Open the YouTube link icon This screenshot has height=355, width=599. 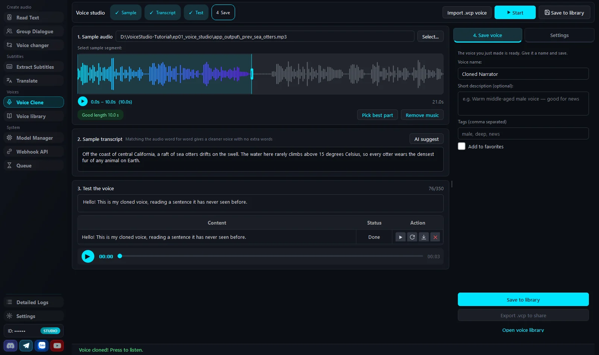click(x=57, y=346)
